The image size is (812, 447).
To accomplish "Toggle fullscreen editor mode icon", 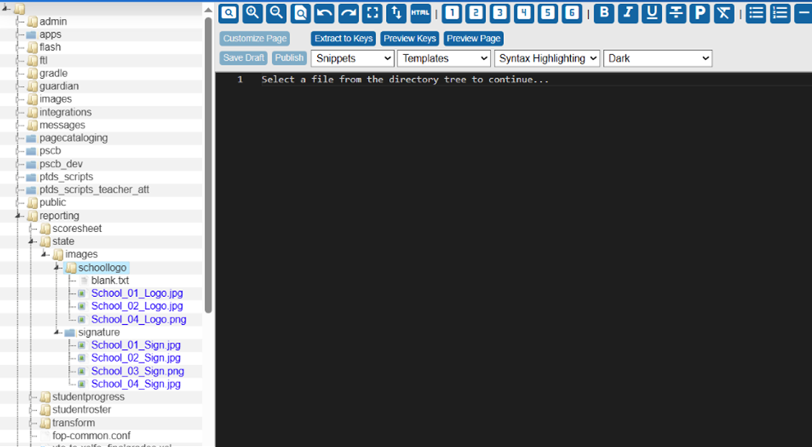I will coord(373,12).
